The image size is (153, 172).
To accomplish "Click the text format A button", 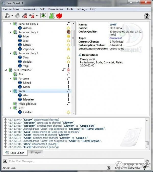I will [x=5, y=161].
